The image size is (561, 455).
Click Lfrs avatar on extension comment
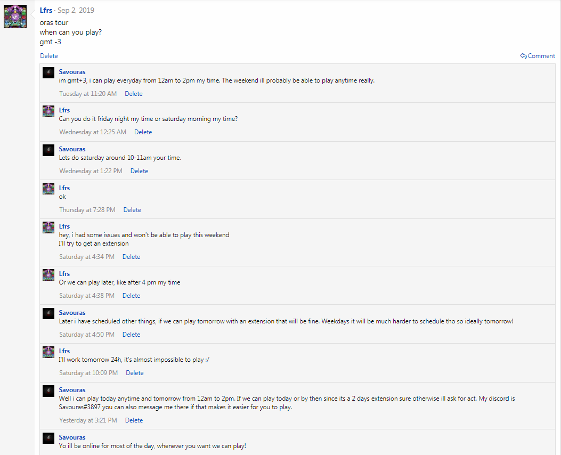click(x=48, y=227)
